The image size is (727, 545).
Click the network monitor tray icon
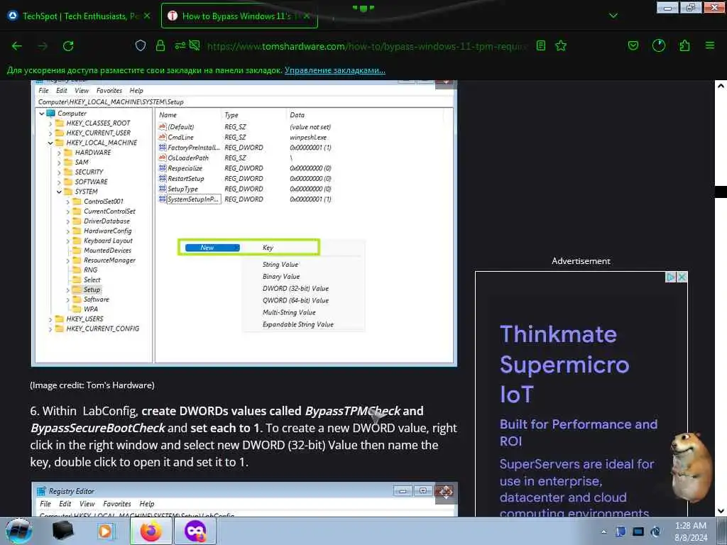pos(638,532)
